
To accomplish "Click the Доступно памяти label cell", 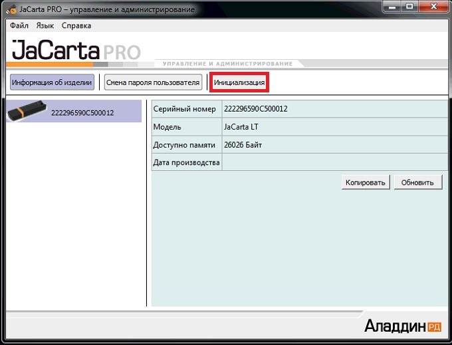I will (x=187, y=145).
